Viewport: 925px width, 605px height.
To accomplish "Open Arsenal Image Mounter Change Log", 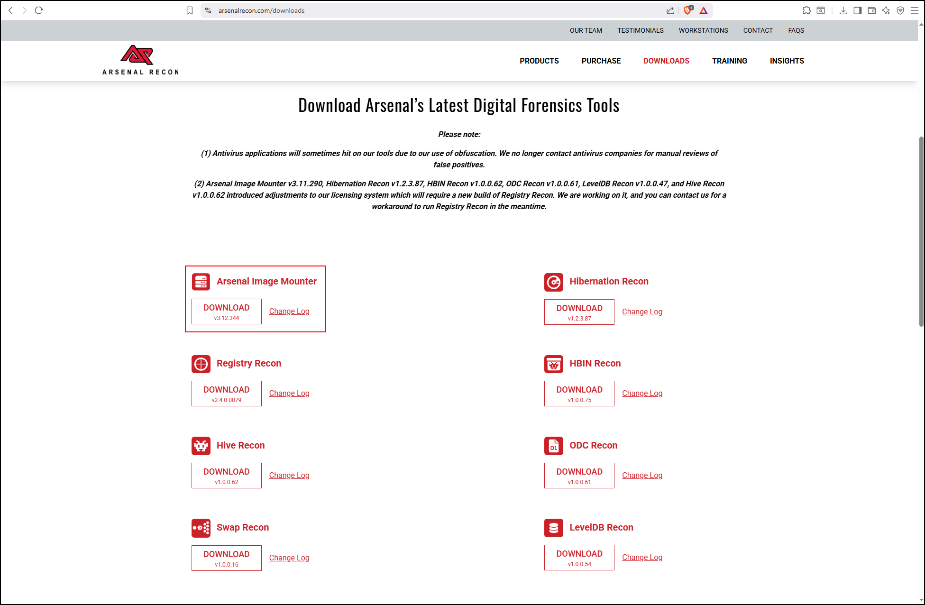I will (289, 312).
